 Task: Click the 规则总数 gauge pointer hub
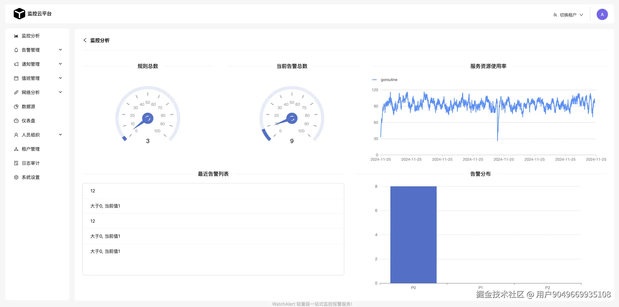point(148,118)
